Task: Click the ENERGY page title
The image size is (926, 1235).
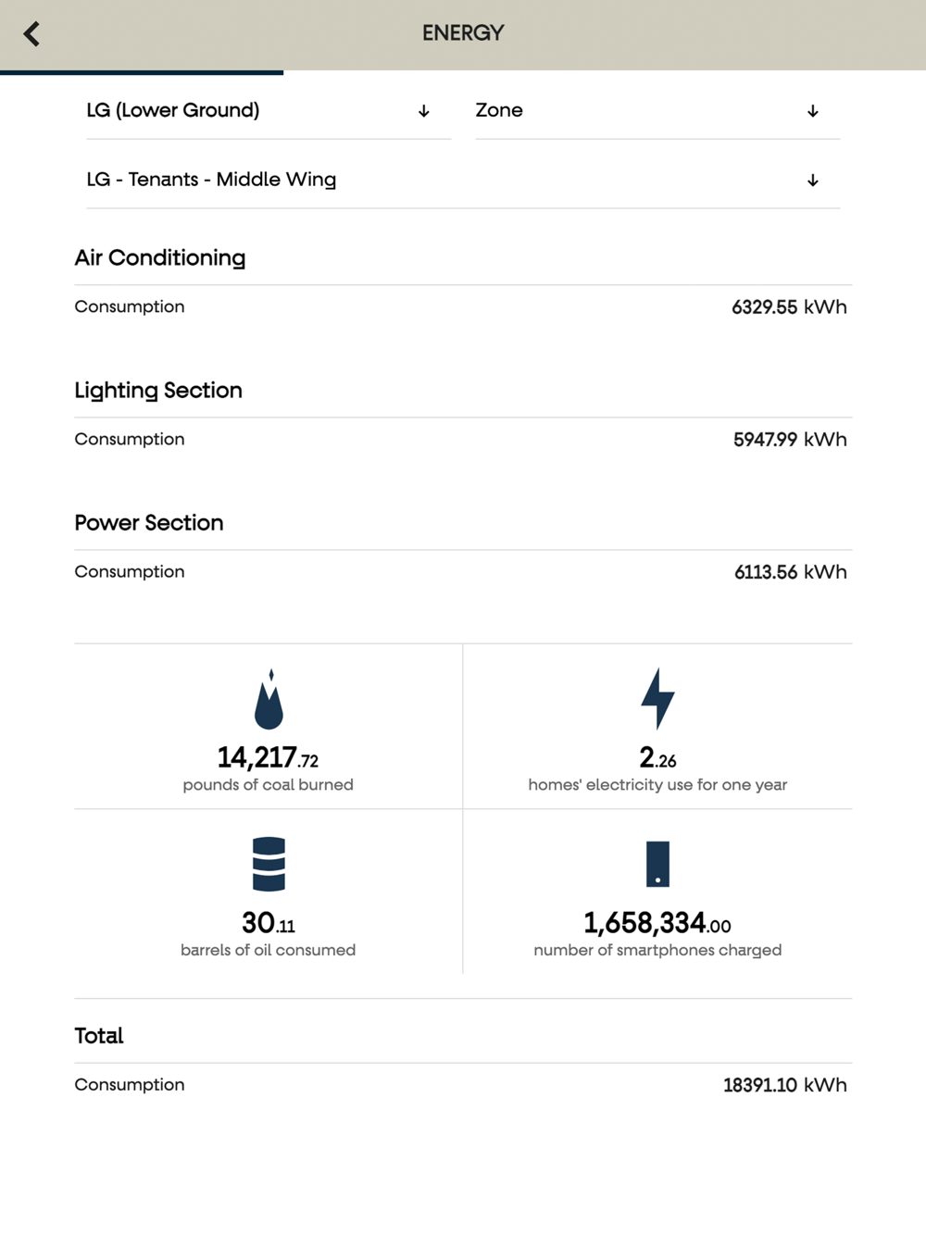Action: coord(463,33)
